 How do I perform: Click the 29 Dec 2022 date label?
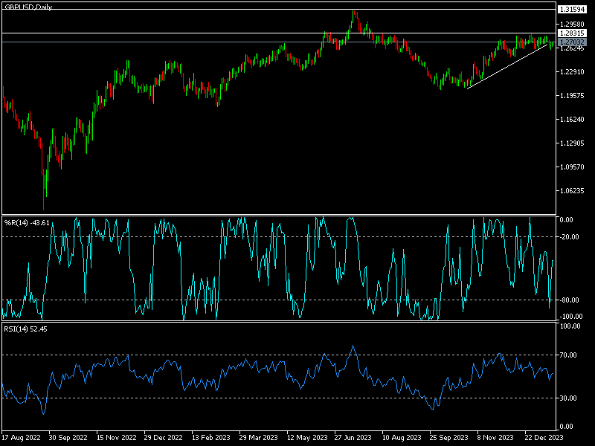point(164,437)
